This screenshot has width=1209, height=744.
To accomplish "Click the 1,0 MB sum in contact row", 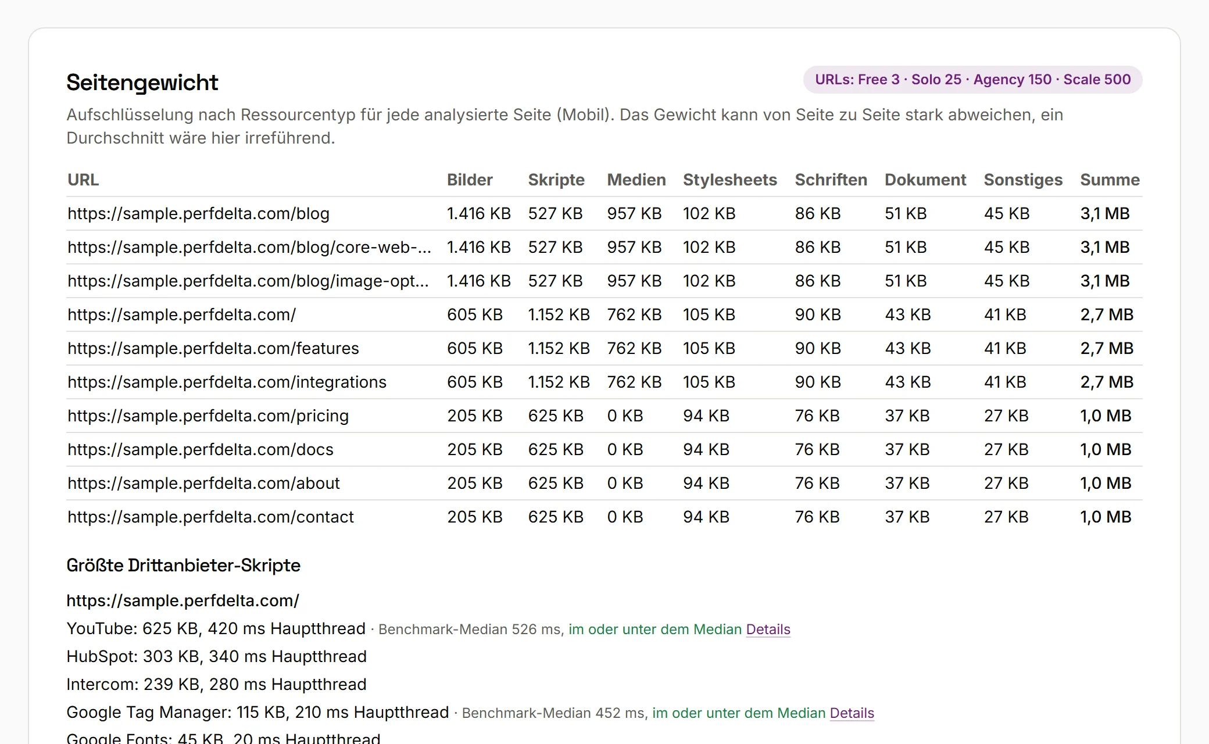I will [x=1106, y=517].
